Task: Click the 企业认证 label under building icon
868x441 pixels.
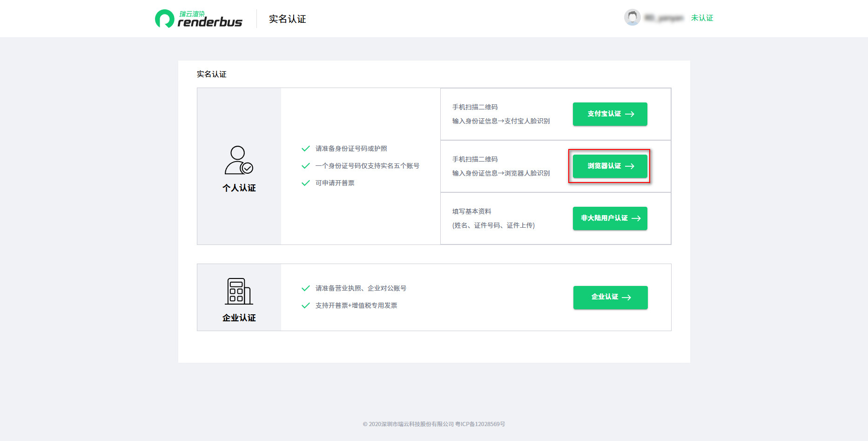Action: point(239,318)
